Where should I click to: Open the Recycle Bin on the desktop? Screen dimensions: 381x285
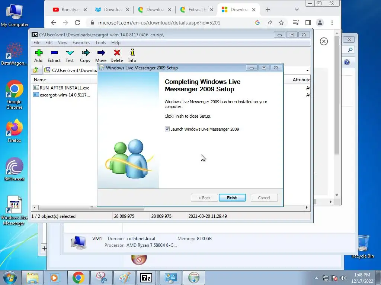click(x=363, y=246)
